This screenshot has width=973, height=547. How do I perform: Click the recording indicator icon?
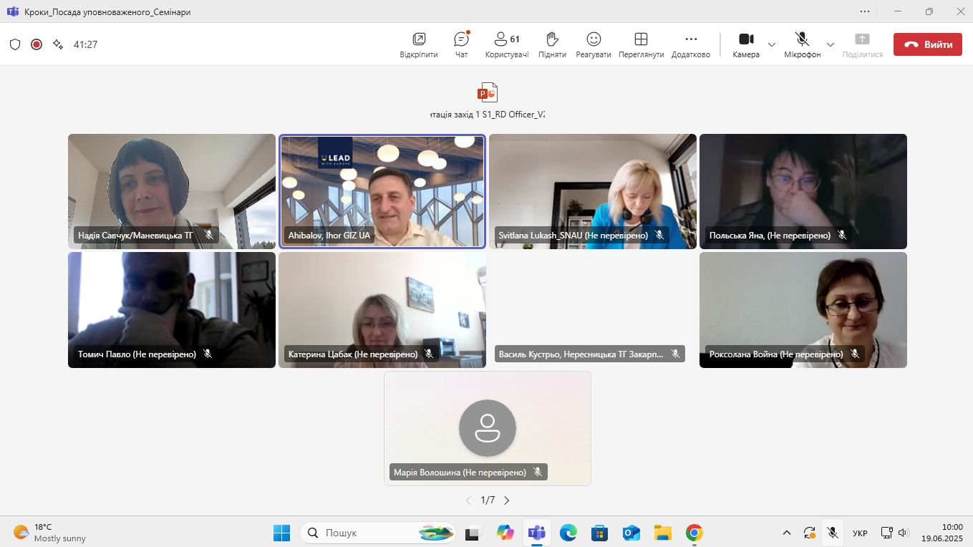37,44
